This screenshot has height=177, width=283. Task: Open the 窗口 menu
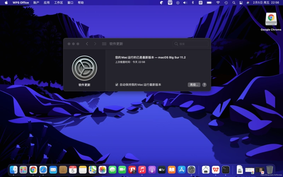point(70,2)
